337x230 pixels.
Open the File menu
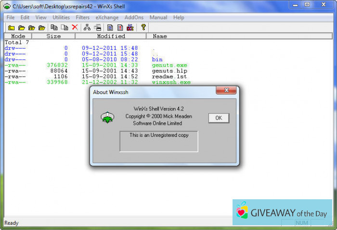click(11, 17)
